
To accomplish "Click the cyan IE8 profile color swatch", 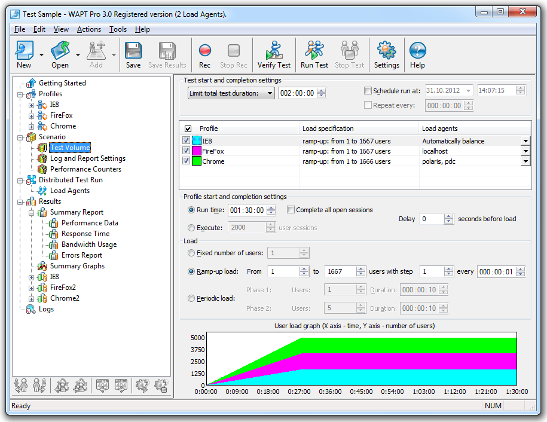I will (196, 141).
